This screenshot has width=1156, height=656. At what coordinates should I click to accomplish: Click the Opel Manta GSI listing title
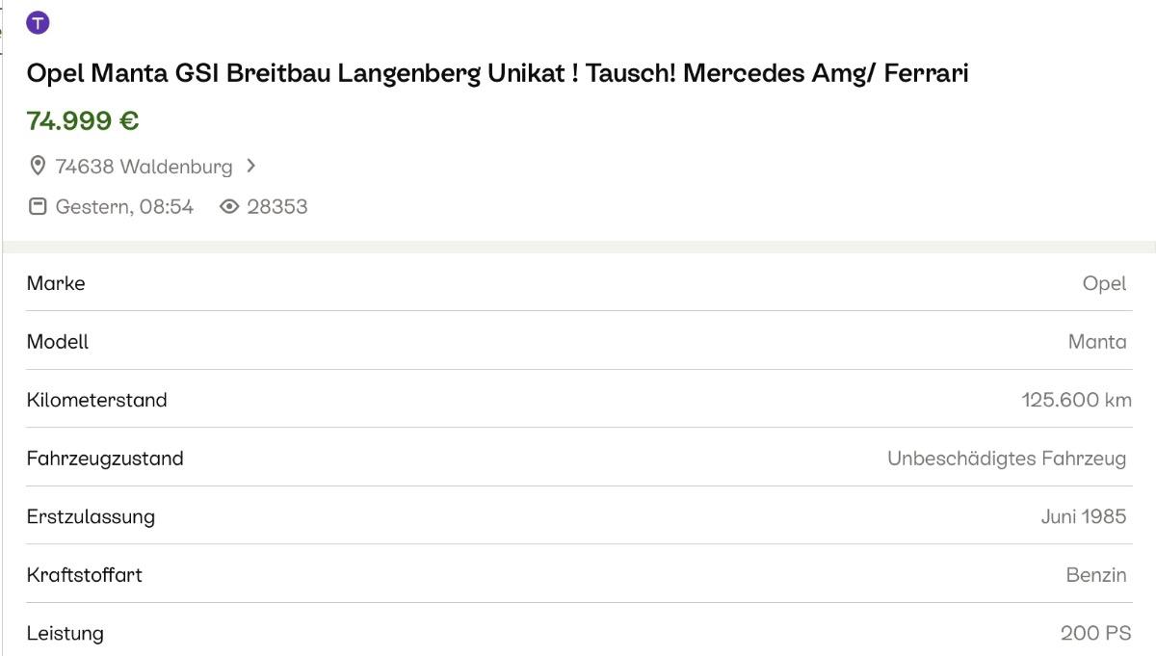point(497,73)
